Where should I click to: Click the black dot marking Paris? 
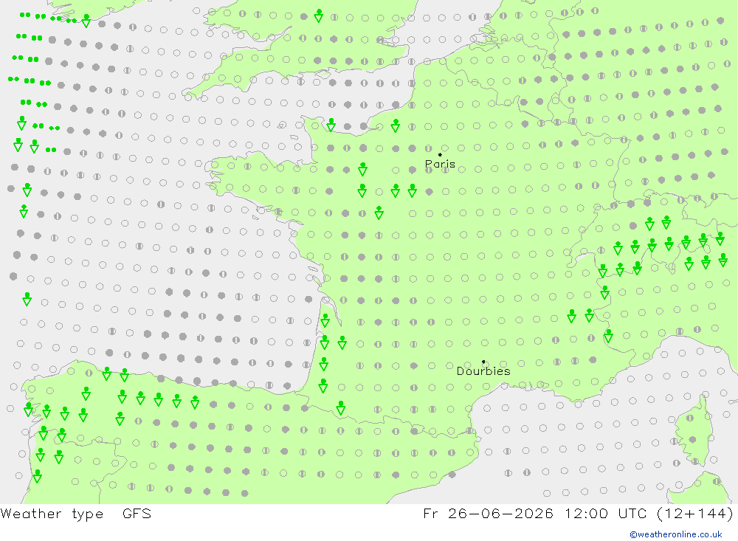point(440,154)
